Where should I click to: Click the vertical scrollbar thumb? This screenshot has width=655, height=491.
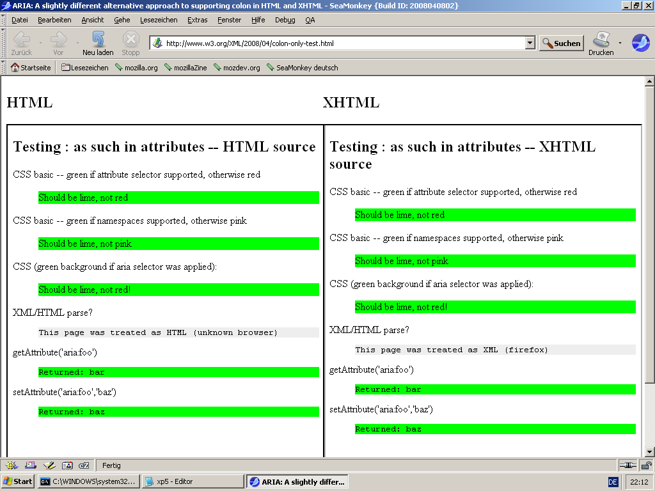(x=649, y=234)
